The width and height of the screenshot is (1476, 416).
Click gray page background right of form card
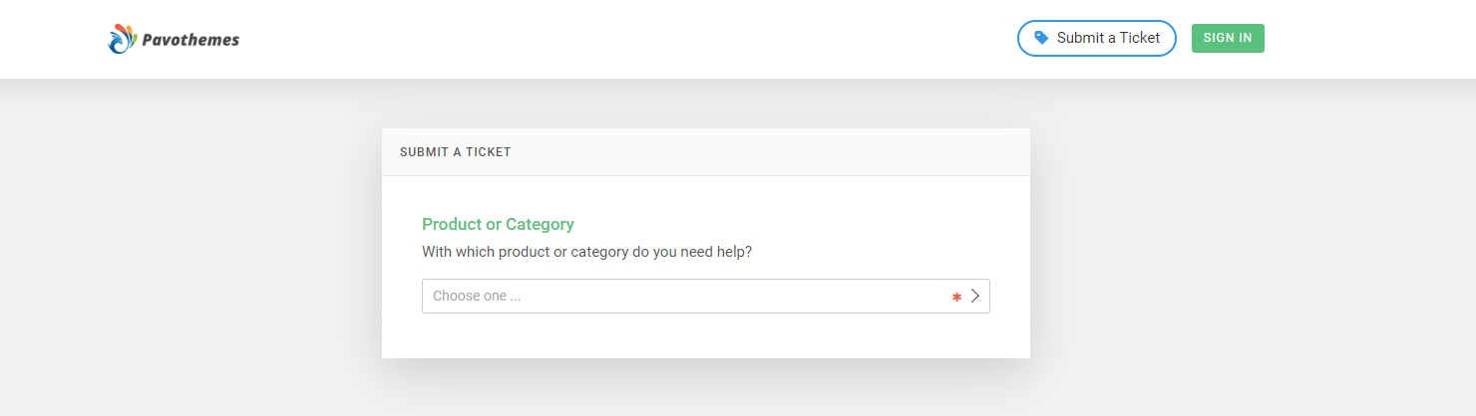[1247, 249]
